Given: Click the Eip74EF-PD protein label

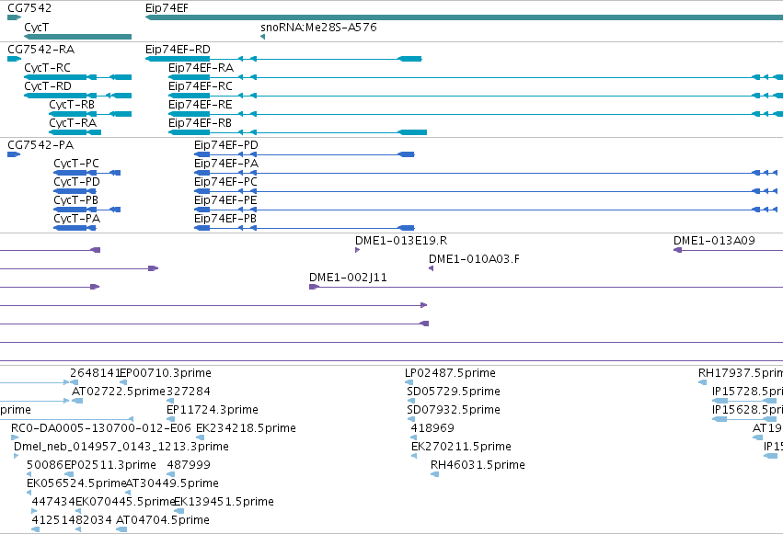Looking at the screenshot, I should pos(225,144).
